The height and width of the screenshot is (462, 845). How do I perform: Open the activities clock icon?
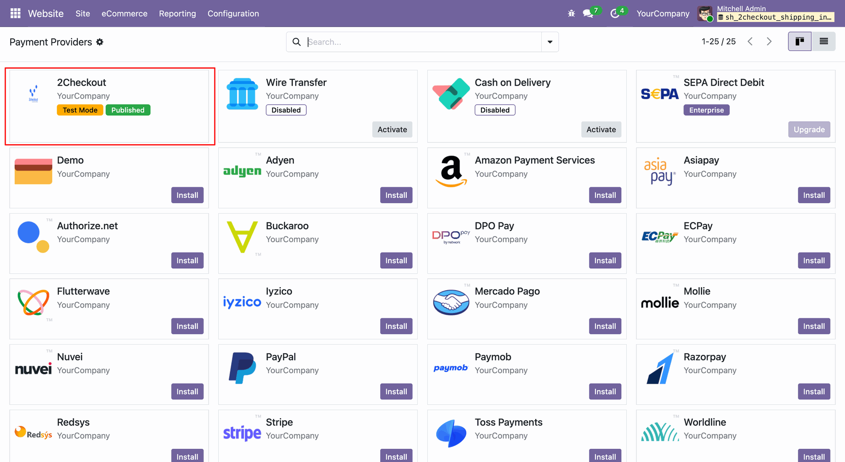pos(615,14)
